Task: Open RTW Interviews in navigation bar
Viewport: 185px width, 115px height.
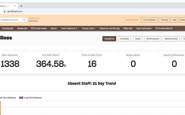Action: pyautogui.click(x=39, y=28)
